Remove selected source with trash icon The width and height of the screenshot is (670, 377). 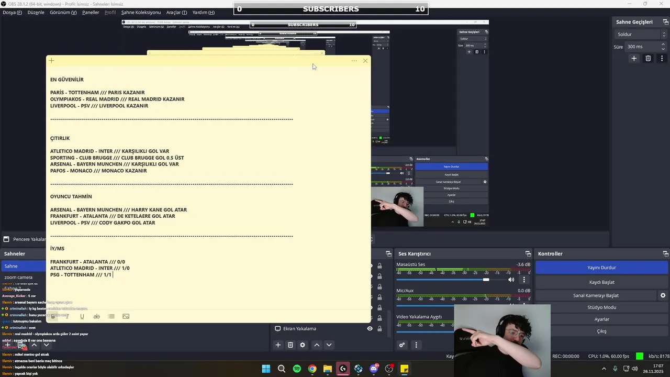291,345
